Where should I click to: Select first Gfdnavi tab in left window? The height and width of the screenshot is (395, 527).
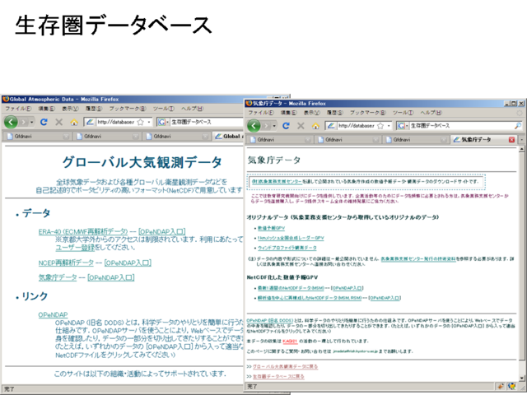[38, 136]
